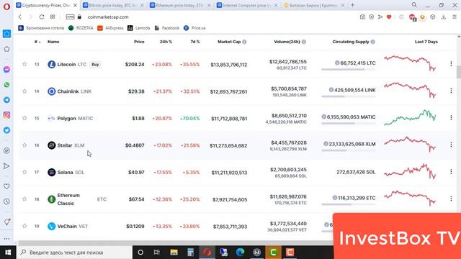Open row options for Stellar
This screenshot has width=461, height=259.
coord(451,145)
